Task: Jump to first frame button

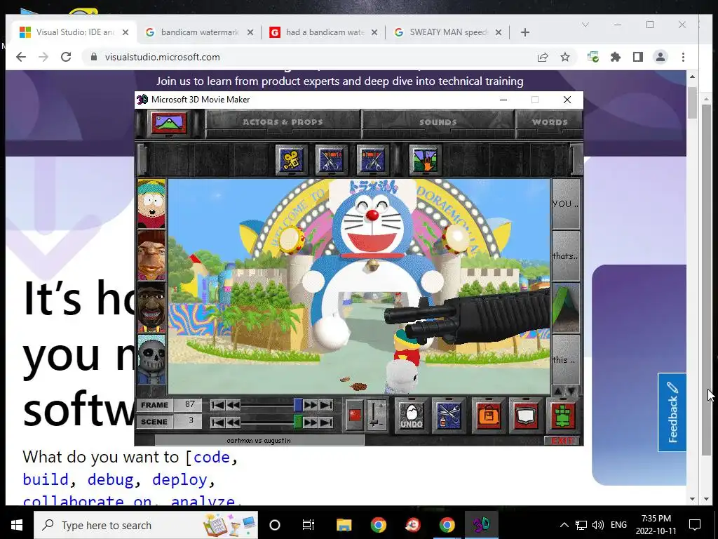Action: [218, 405]
